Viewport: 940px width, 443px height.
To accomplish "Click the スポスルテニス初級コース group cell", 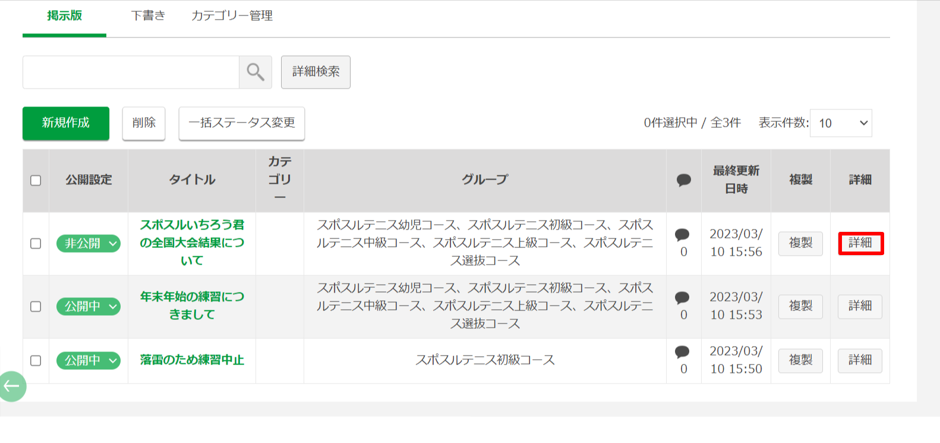I will pyautogui.click(x=485, y=360).
